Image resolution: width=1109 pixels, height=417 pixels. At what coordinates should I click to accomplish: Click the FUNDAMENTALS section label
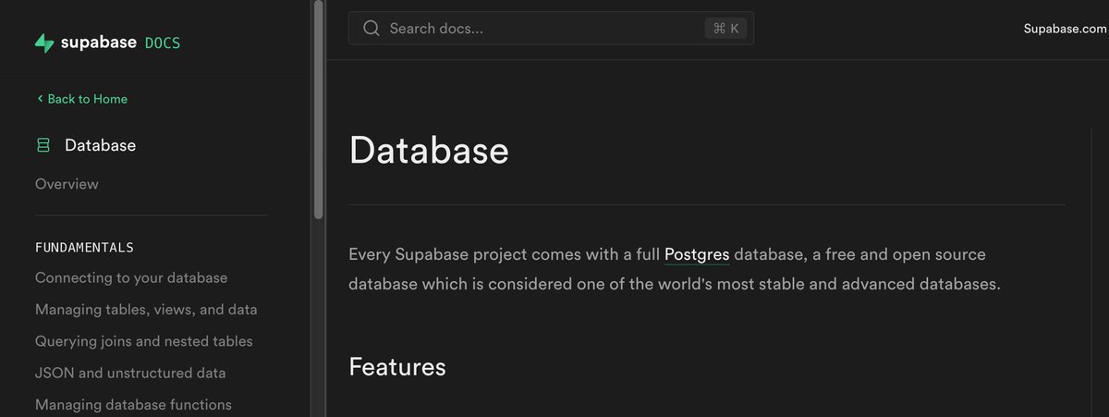click(x=84, y=248)
